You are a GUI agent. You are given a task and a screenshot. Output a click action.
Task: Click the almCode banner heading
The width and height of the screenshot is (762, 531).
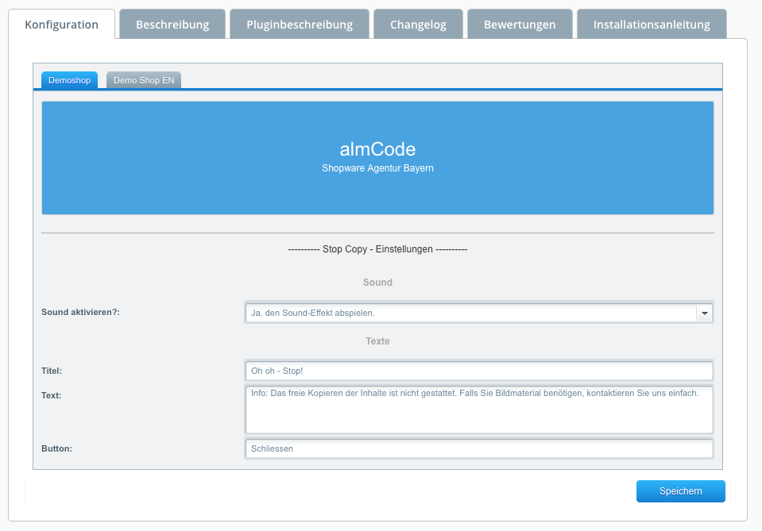tap(377, 149)
